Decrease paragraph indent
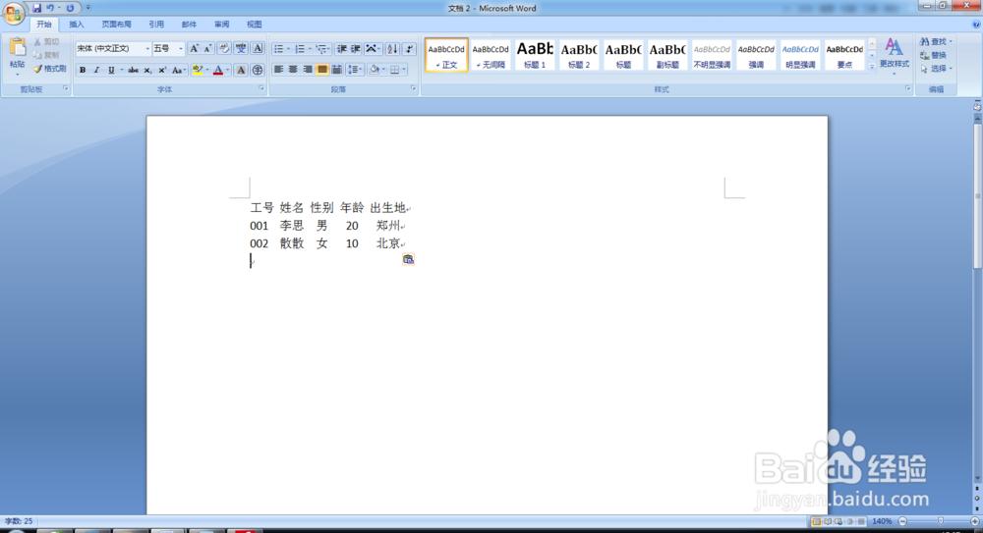 342,48
